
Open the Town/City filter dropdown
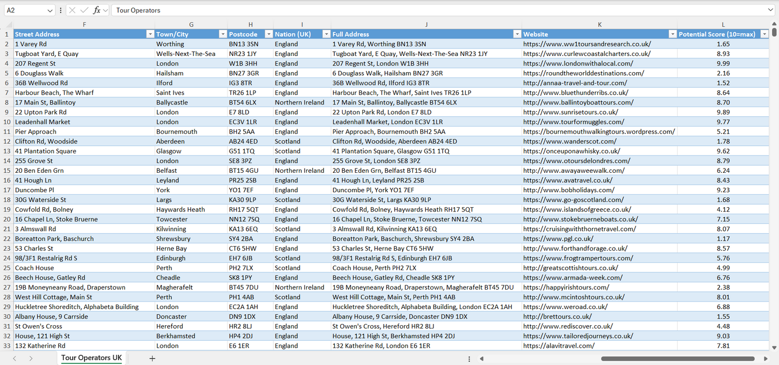223,34
